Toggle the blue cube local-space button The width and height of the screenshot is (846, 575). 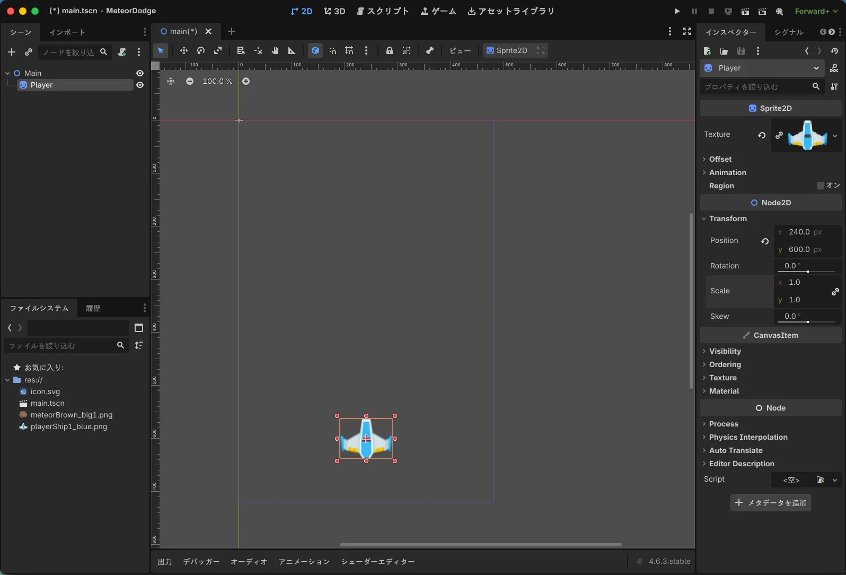315,50
